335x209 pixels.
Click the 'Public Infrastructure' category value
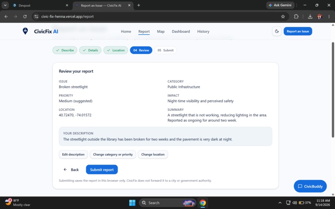point(184,87)
